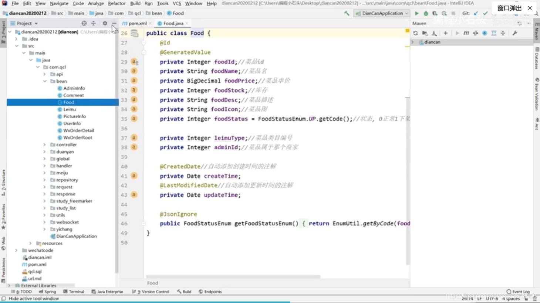Click Git update project arrow
This screenshot has height=303, width=540.
click(476, 13)
